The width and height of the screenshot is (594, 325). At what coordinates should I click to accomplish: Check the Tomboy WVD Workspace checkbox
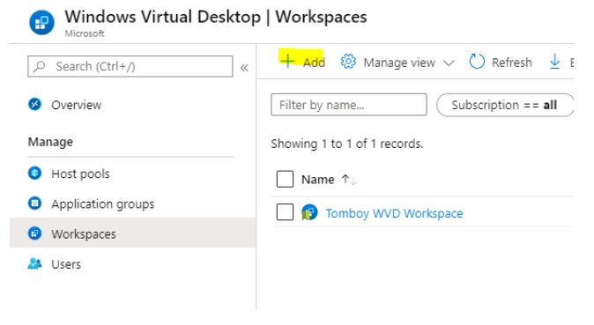click(285, 212)
